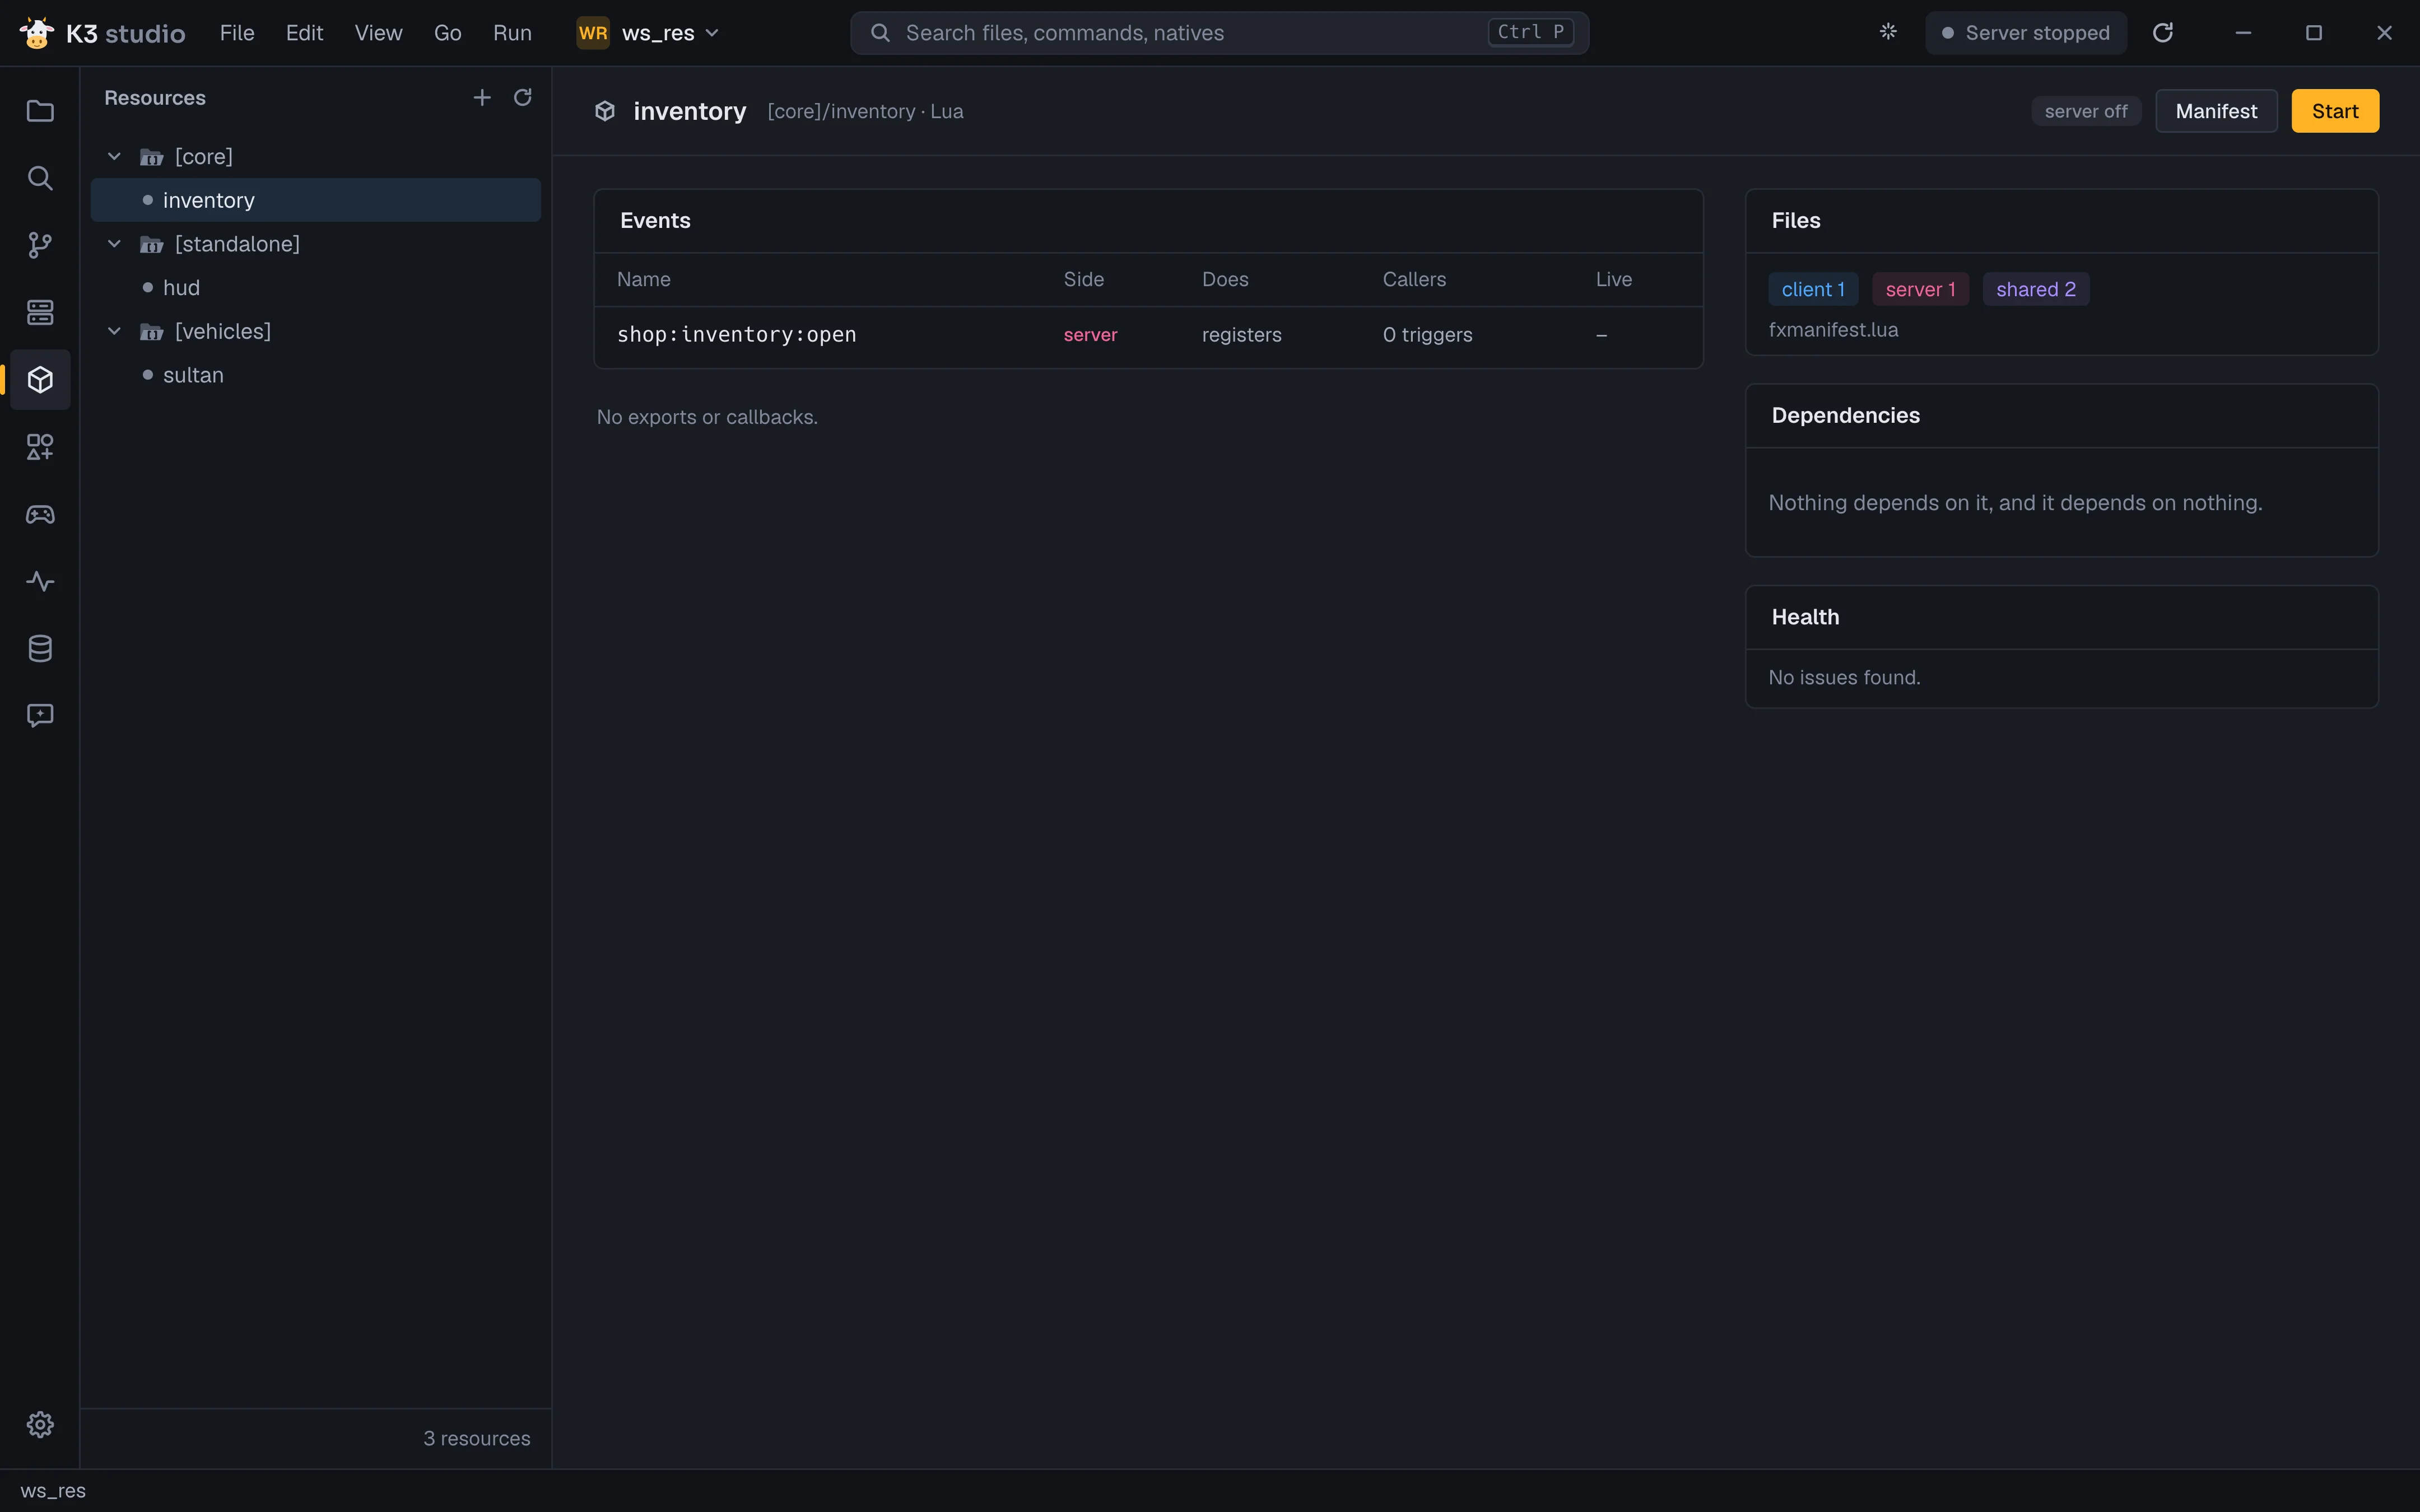Image resolution: width=2420 pixels, height=1512 pixels.
Task: Click the Start button
Action: click(x=2335, y=111)
